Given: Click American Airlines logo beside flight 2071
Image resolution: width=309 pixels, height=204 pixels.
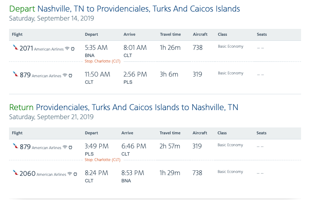Looking at the screenshot, I should pyautogui.click(x=15, y=47).
